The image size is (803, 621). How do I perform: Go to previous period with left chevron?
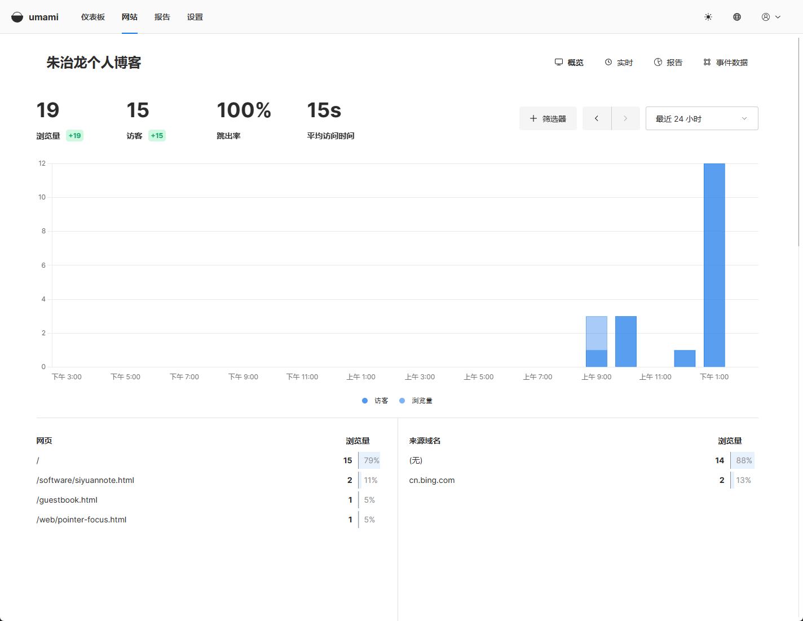pyautogui.click(x=597, y=118)
